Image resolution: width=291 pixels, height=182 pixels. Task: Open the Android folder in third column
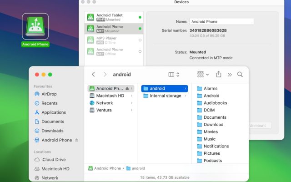click(x=208, y=96)
